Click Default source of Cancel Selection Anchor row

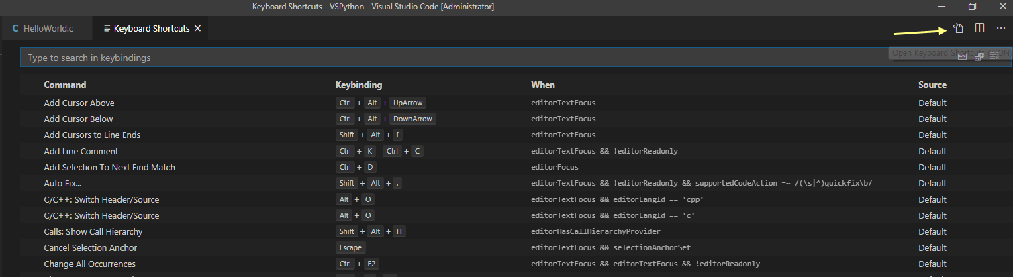(x=932, y=247)
